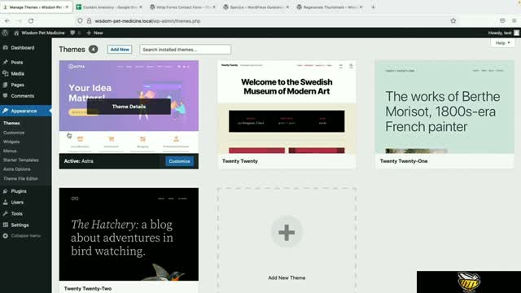Image resolution: width=521 pixels, height=293 pixels.
Task: Open Theme File Editor submenu link
Action: coord(20,178)
